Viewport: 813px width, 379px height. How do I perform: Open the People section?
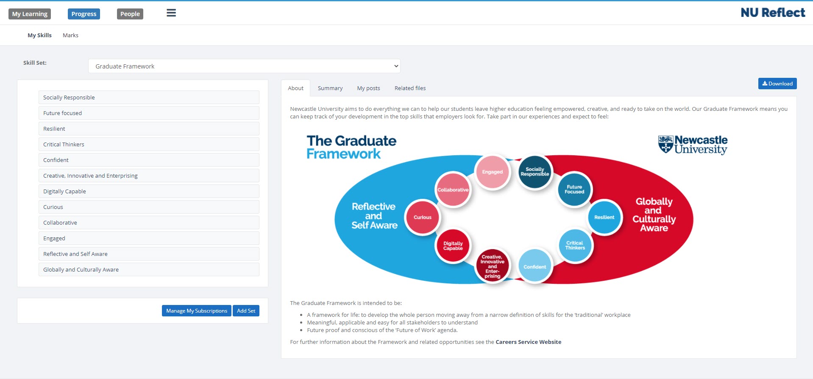pyautogui.click(x=130, y=14)
